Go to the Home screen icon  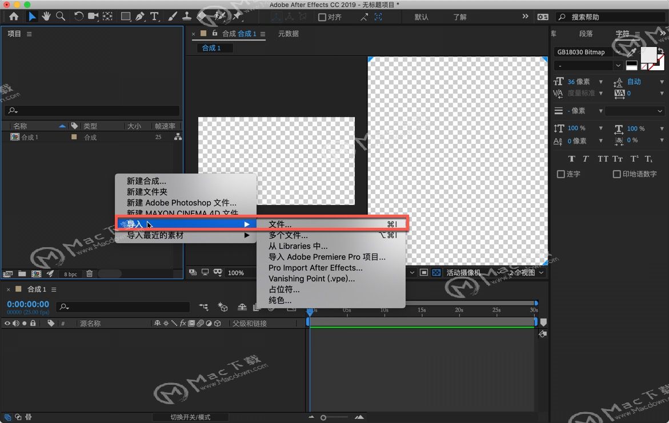tap(14, 17)
